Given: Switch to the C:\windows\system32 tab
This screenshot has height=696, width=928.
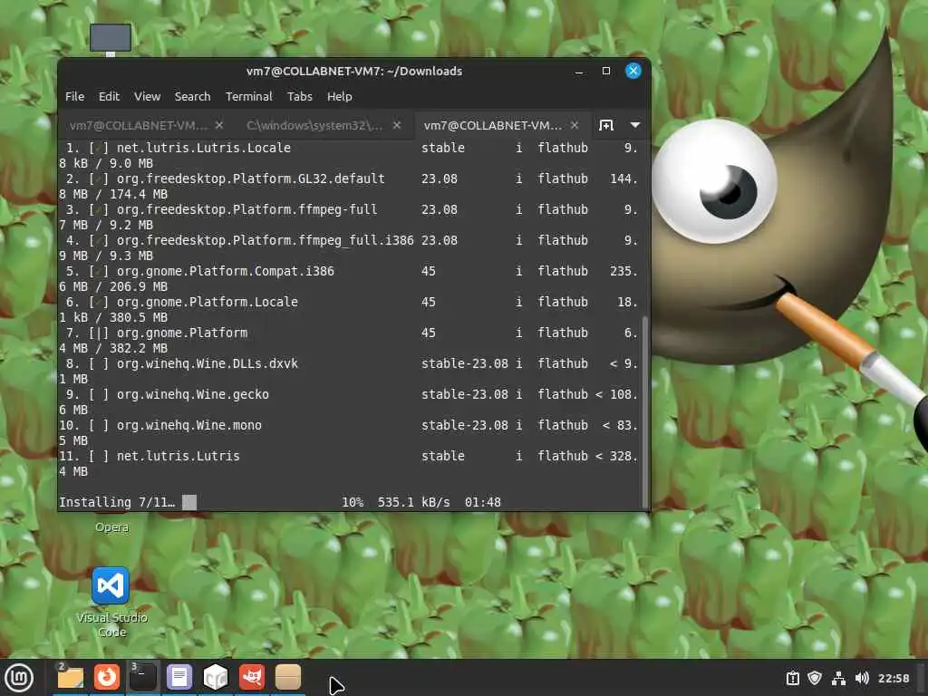Looking at the screenshot, I should [314, 125].
